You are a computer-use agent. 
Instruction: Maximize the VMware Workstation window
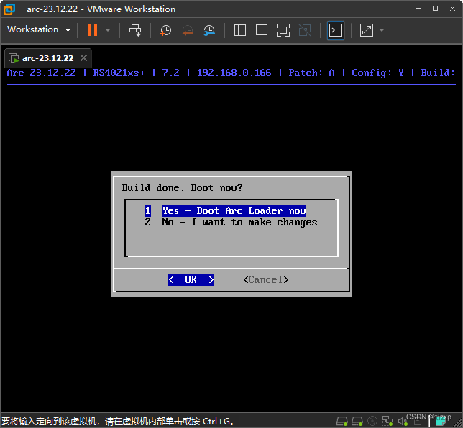(435, 9)
